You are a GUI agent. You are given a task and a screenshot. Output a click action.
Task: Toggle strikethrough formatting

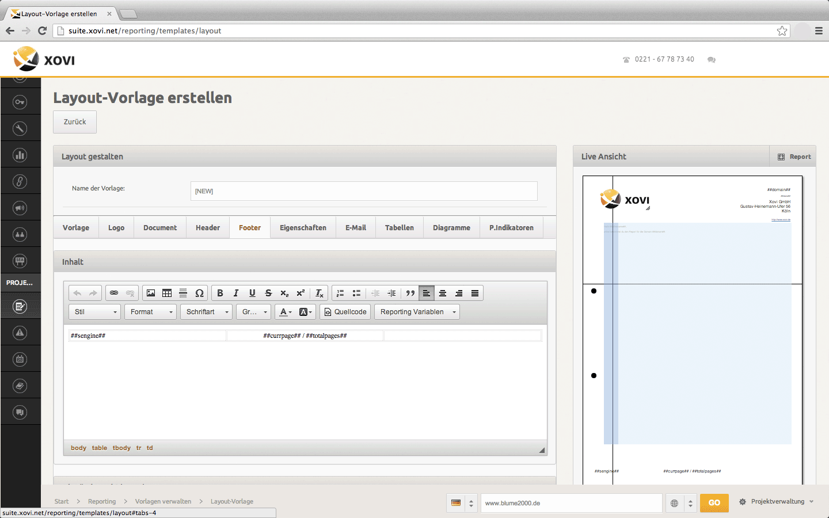click(x=268, y=293)
